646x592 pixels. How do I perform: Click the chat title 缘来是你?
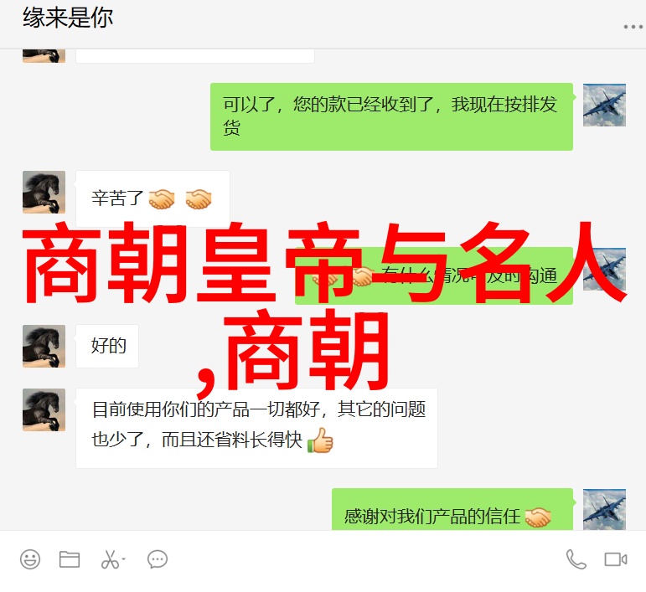(68, 18)
